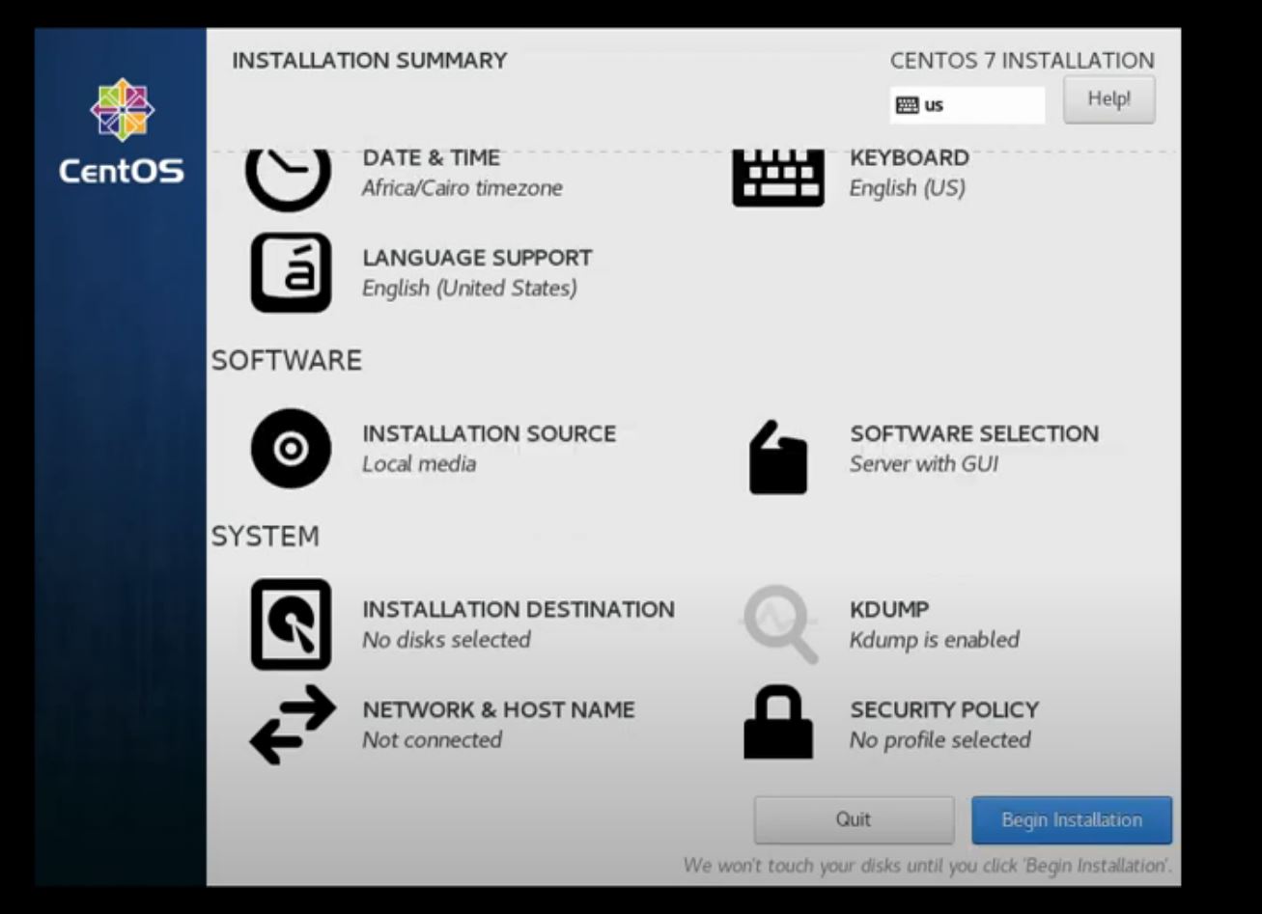Open the LANGUAGE SUPPORT label

[478, 259]
